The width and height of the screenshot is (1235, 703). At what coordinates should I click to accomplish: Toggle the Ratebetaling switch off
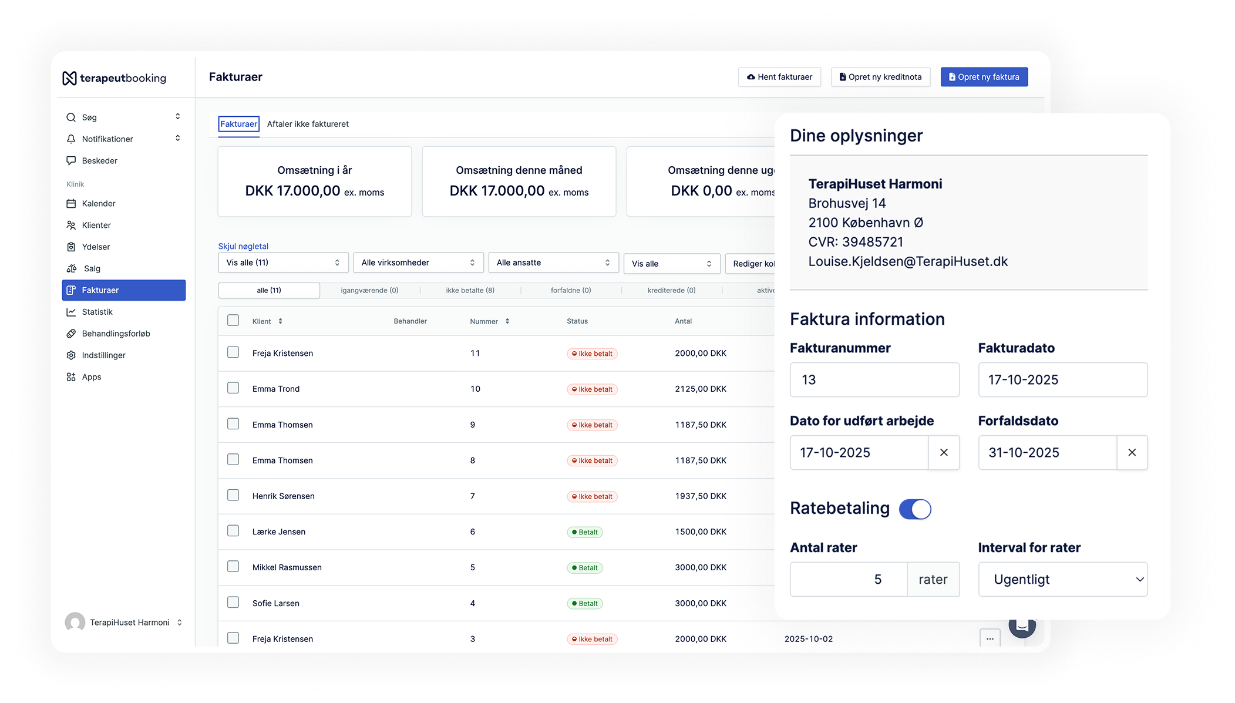point(915,509)
